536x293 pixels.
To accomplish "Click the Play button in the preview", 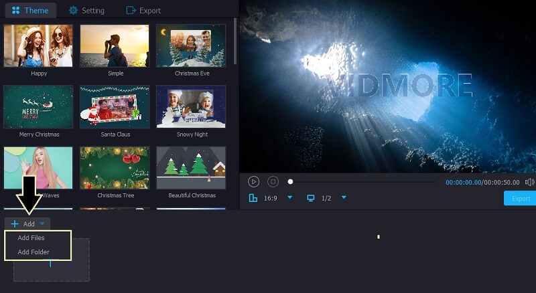I will point(253,181).
